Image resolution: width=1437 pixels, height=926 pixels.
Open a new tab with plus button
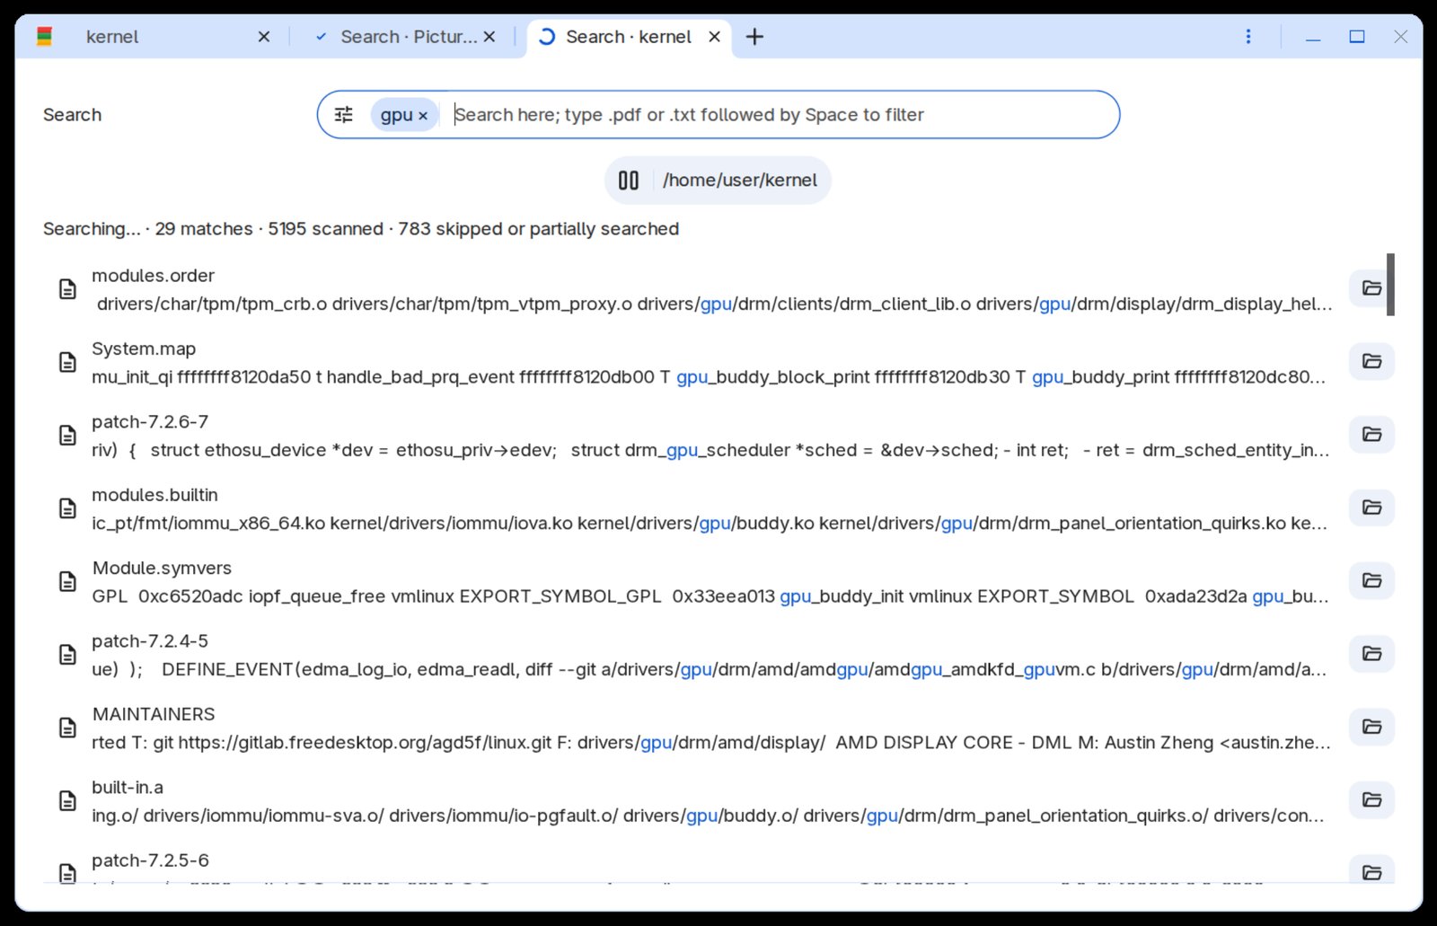[x=755, y=37]
